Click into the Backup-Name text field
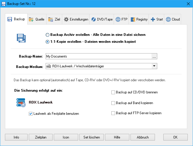This screenshot has width=193, height=146. tap(99, 56)
